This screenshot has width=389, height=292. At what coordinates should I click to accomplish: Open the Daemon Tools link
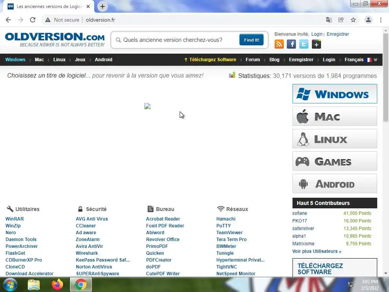pos(21,240)
